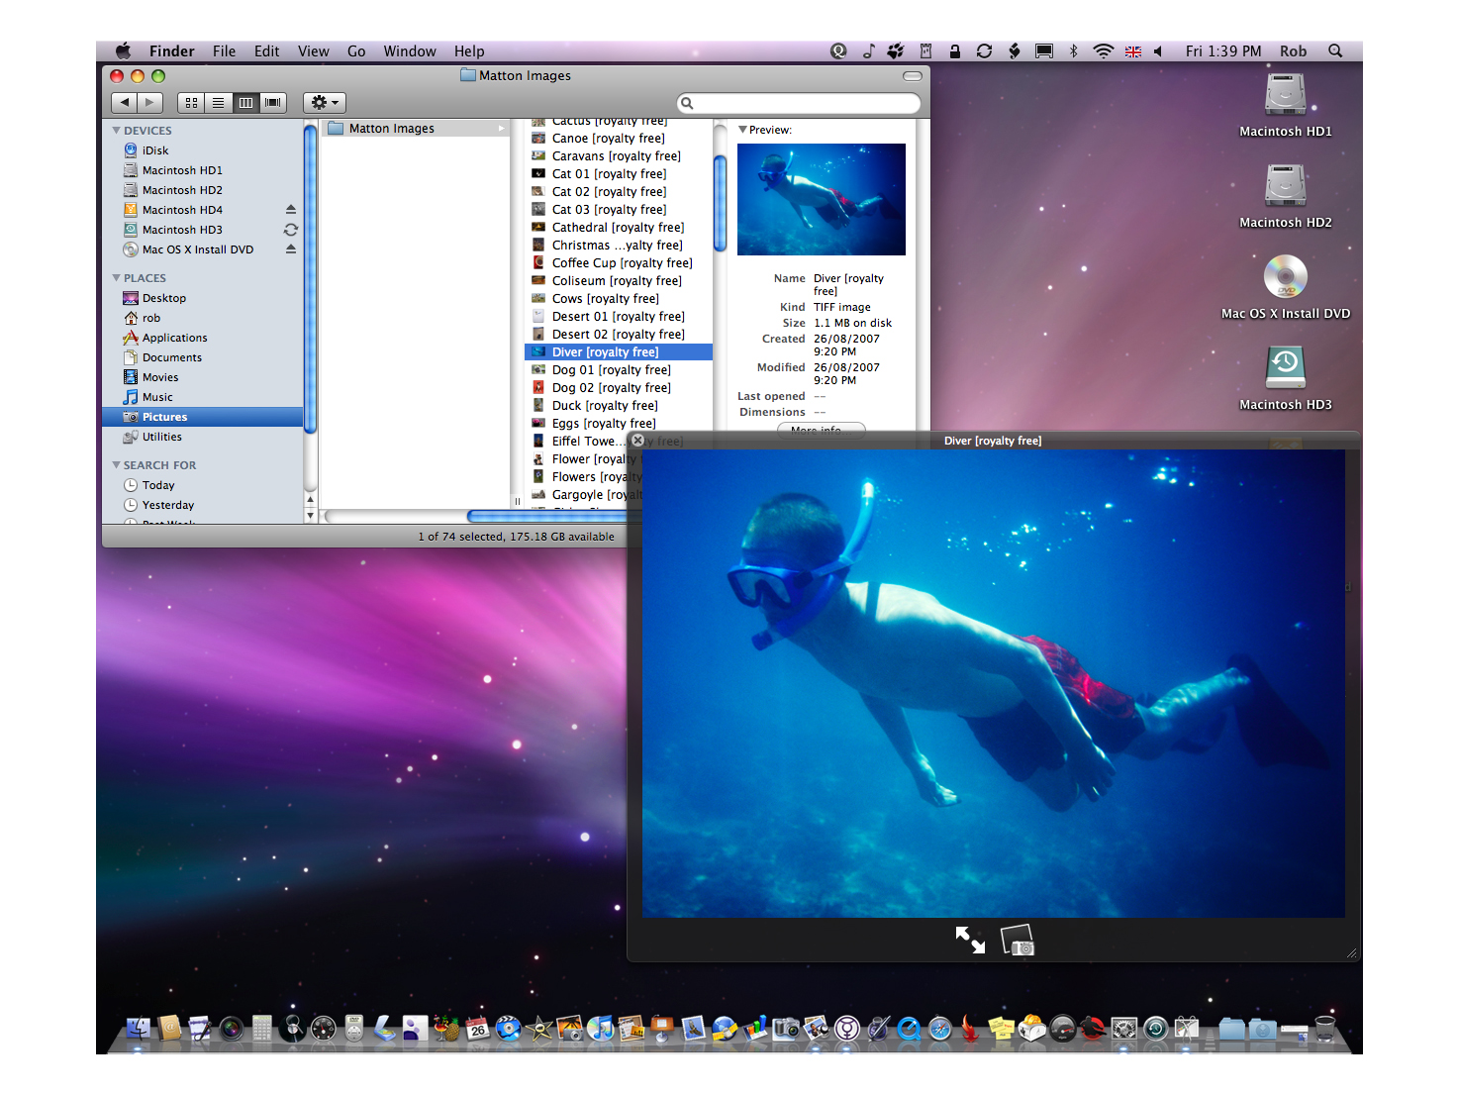Launch Address Book from the Dock
The height and width of the screenshot is (1095, 1459).
[x=169, y=1028]
